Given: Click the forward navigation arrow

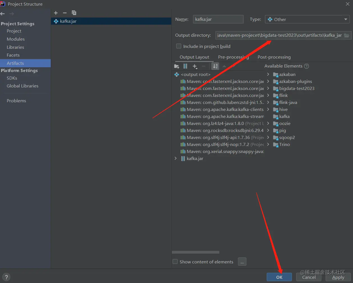Looking at the screenshot, I should point(11,14).
